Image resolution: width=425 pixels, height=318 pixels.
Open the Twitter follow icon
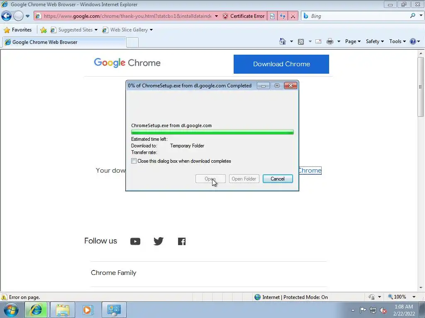[x=159, y=241]
